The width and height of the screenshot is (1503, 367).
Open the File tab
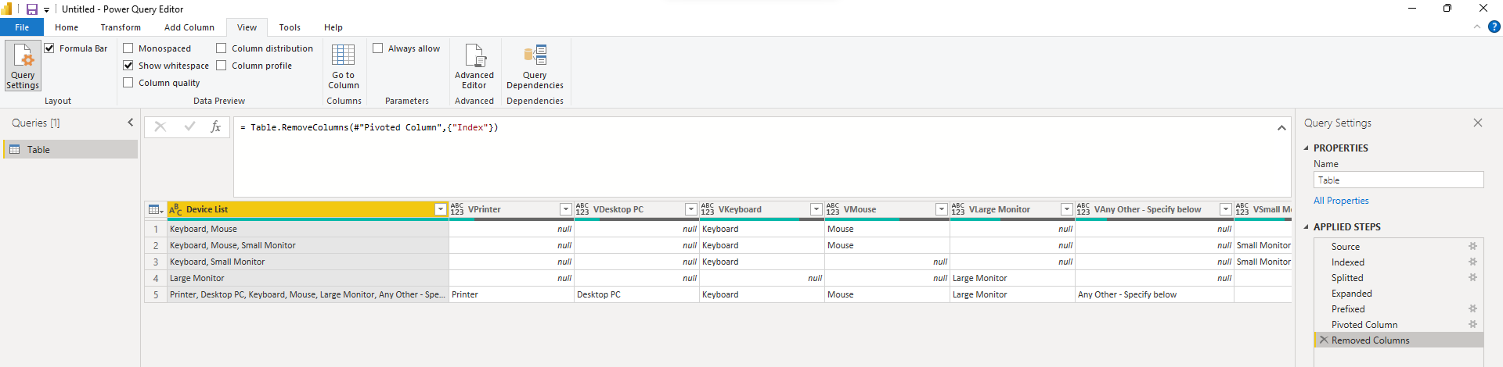(22, 27)
